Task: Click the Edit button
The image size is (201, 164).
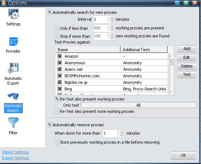Action: (187, 57)
